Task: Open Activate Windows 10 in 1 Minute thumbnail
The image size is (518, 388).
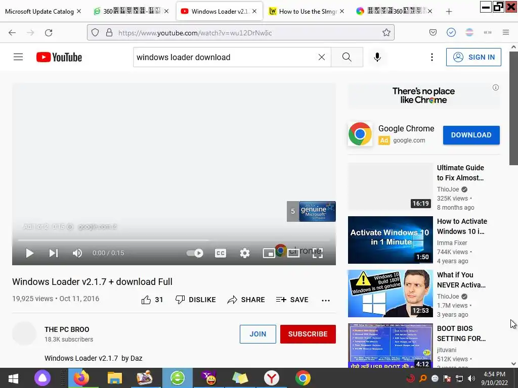Action: (390, 240)
